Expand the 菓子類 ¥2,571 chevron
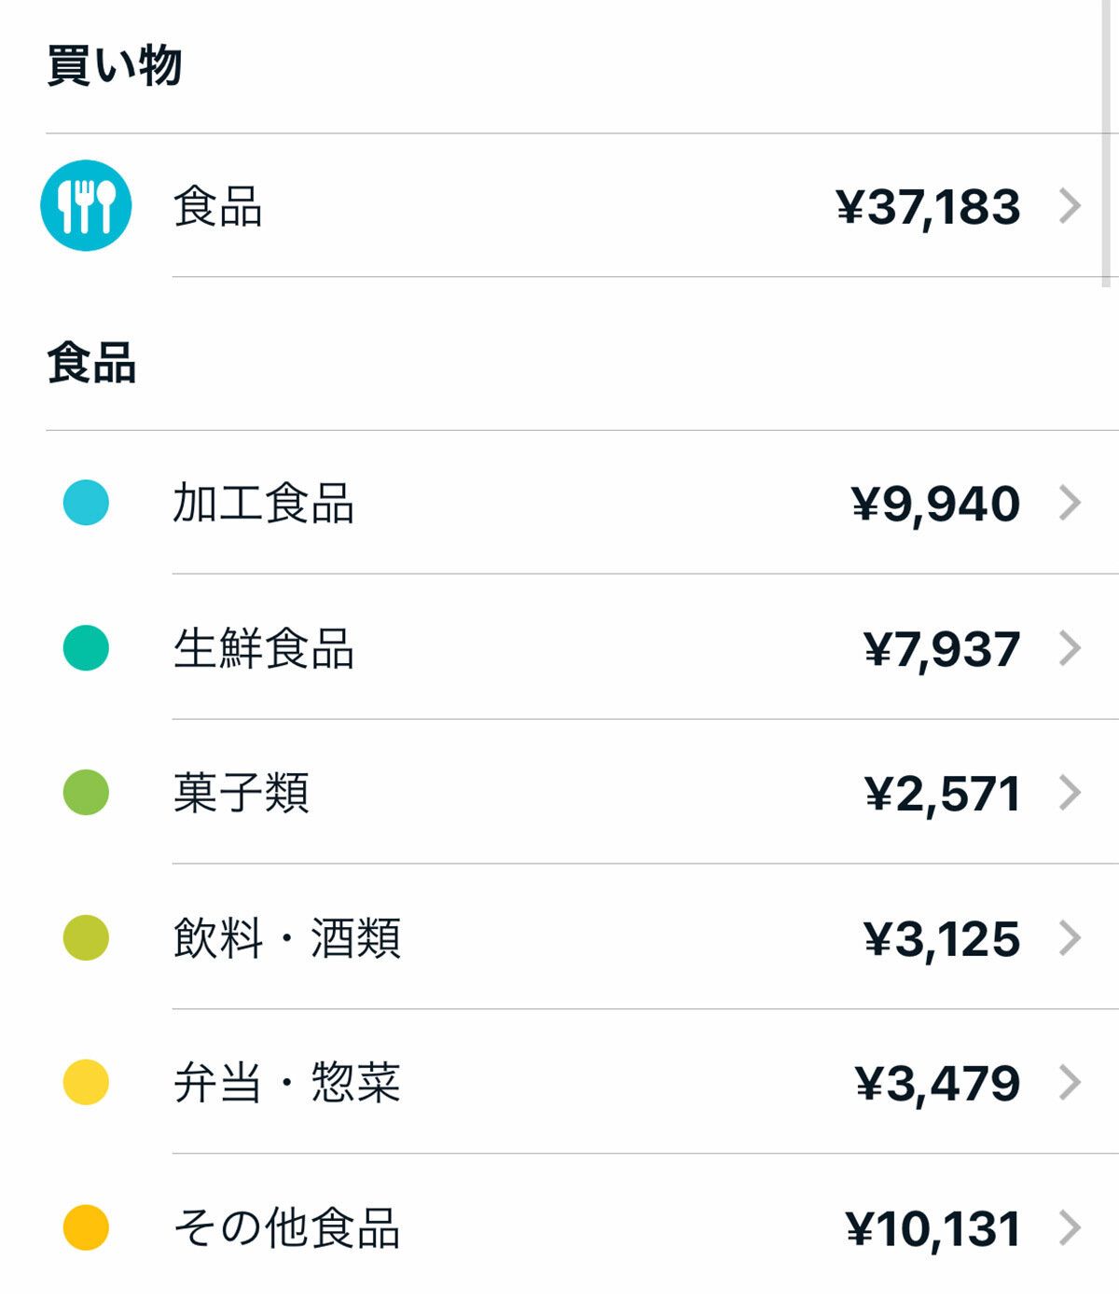Image resolution: width=1119 pixels, height=1302 pixels. tap(1071, 794)
